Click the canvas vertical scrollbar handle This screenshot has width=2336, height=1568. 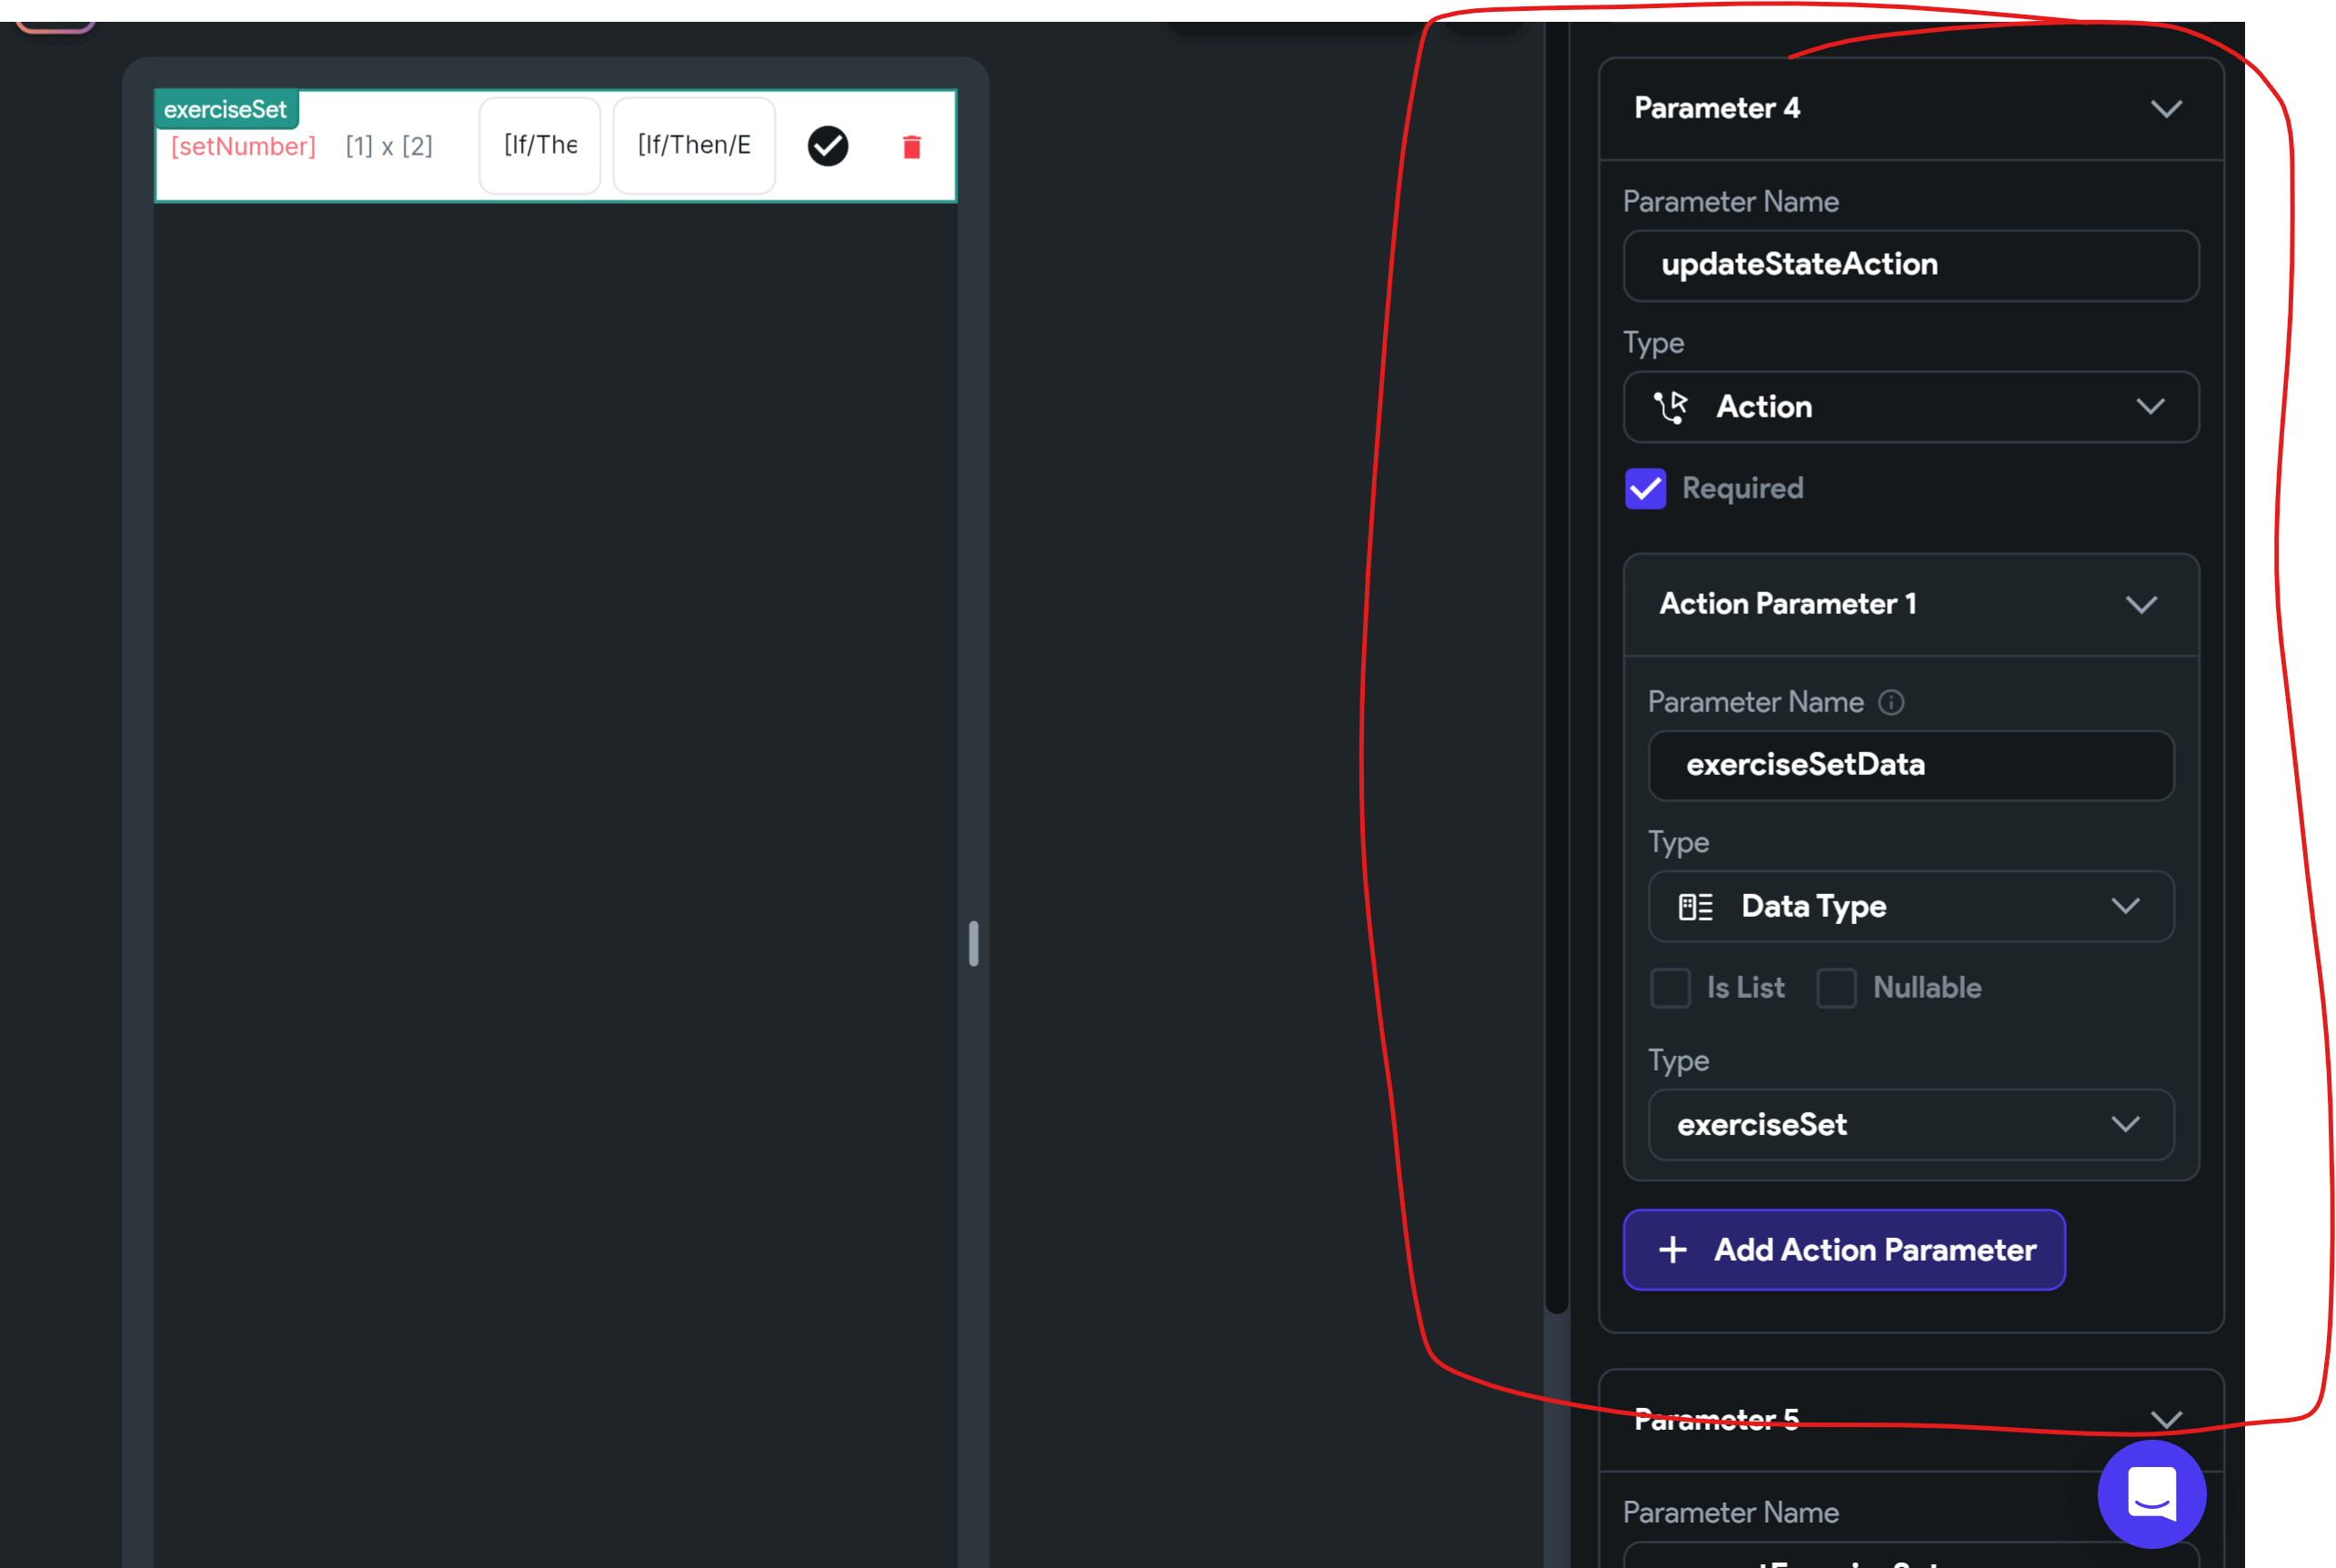tap(974, 943)
